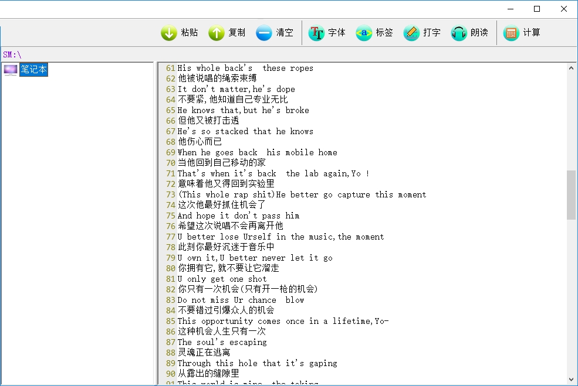Click line 63 'It don't matter, he's dope'

(x=236, y=89)
